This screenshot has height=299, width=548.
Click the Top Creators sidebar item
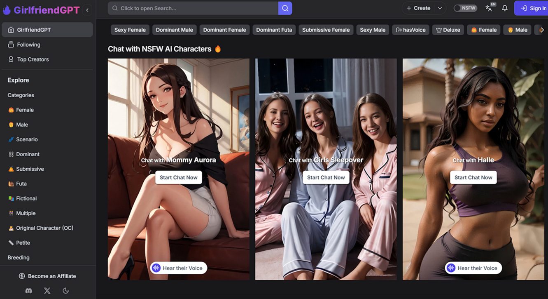33,59
